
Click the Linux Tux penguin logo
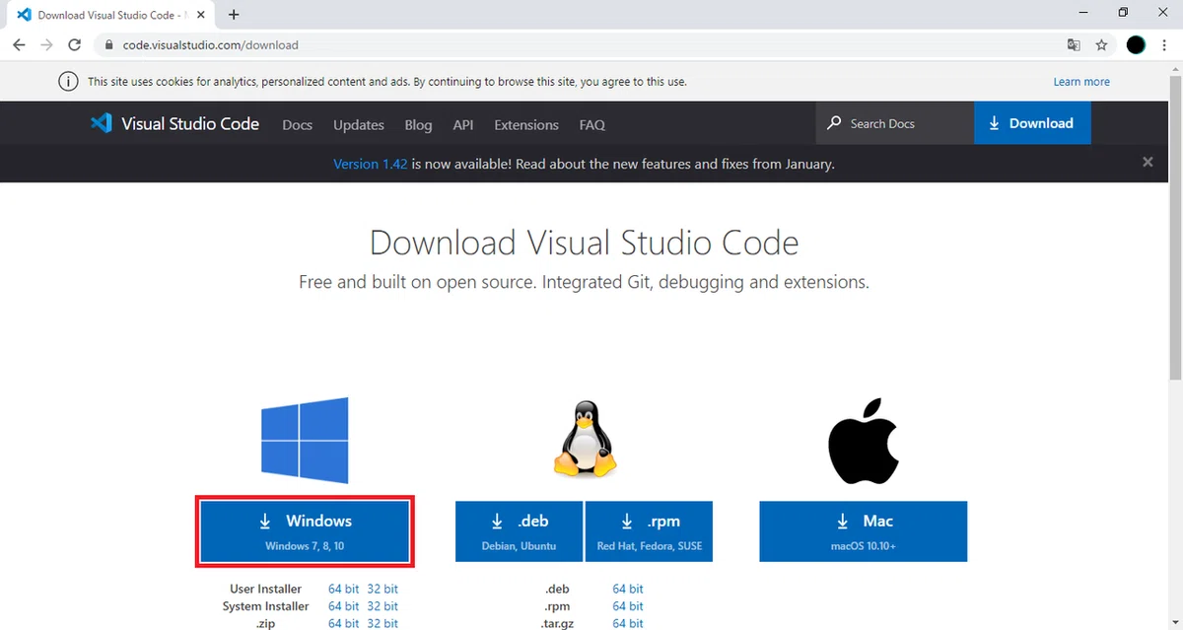pyautogui.click(x=584, y=440)
